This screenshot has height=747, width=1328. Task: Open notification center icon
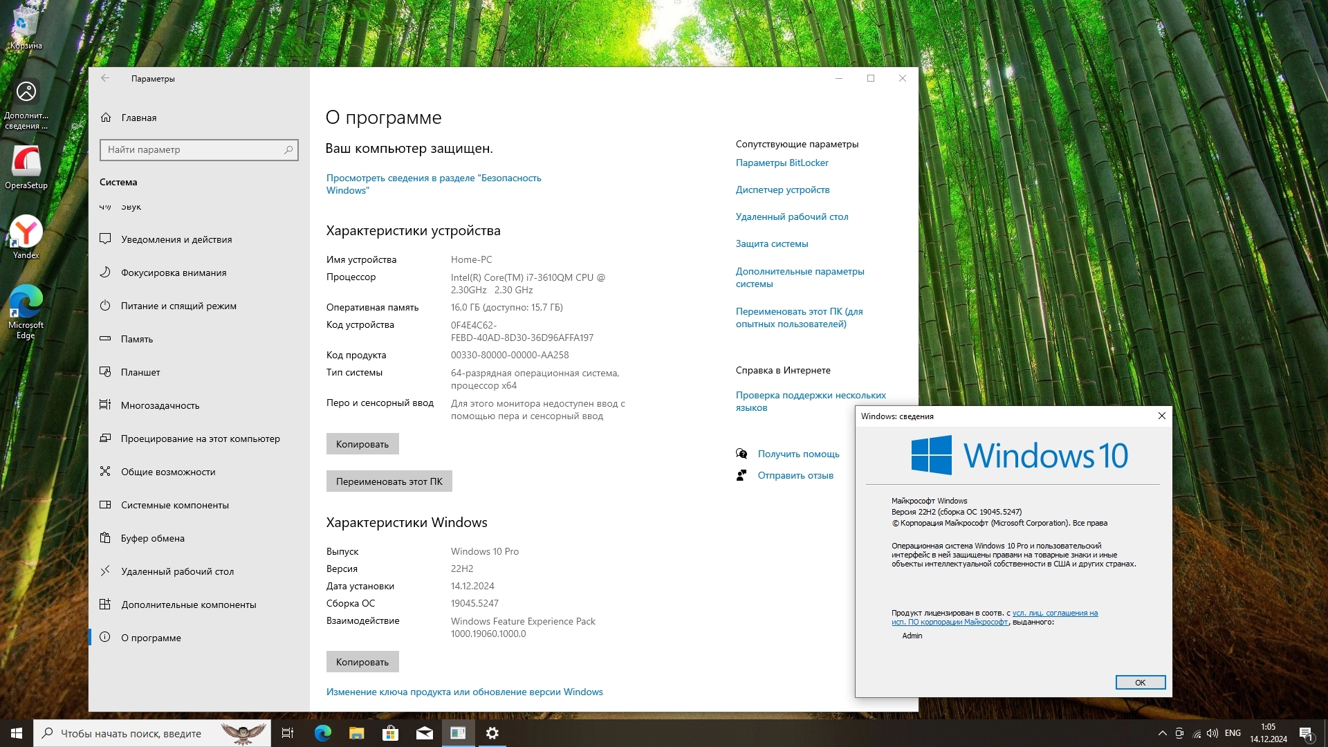coord(1305,733)
